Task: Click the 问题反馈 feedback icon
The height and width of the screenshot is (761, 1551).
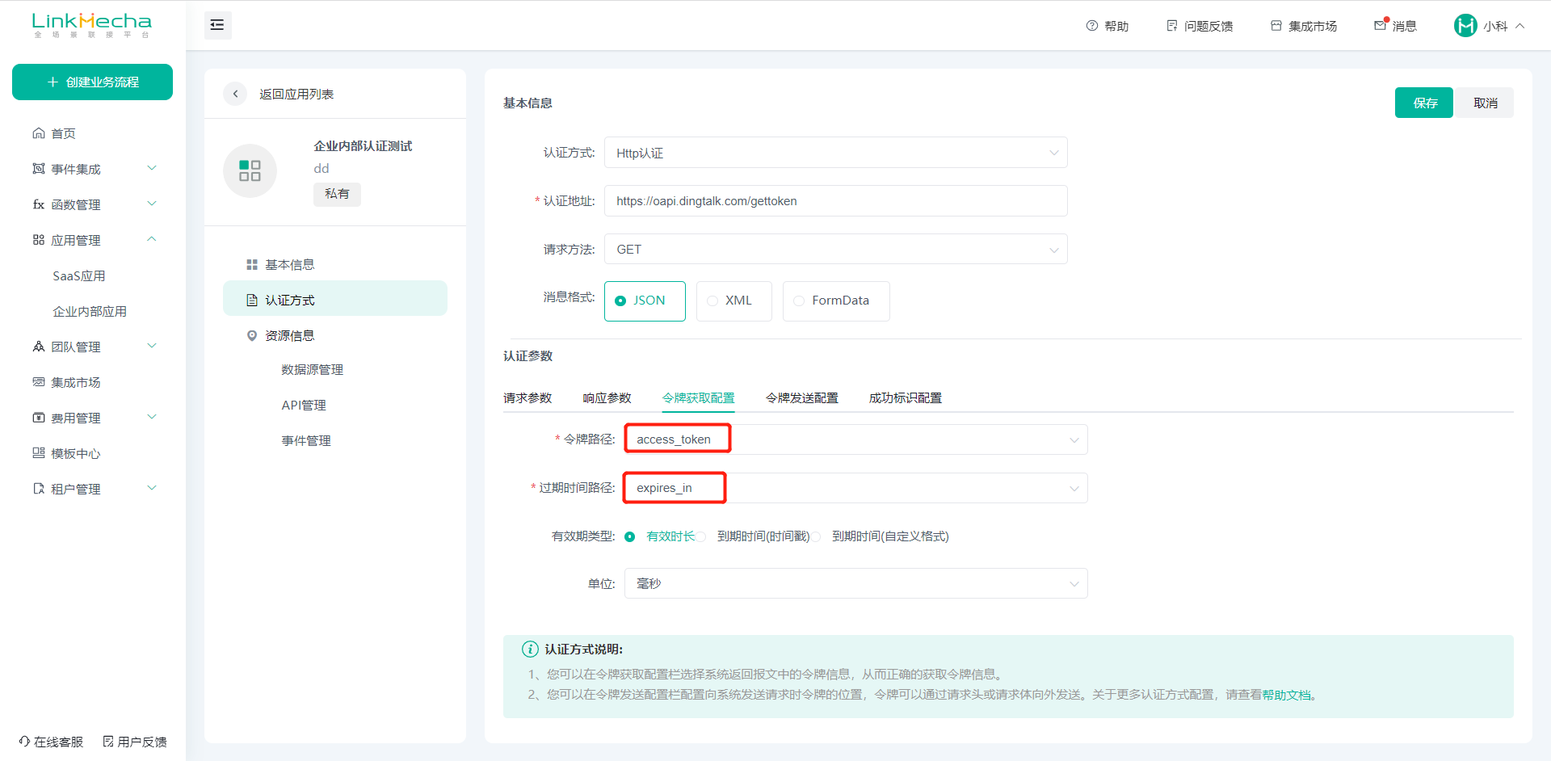Action: click(x=1172, y=26)
